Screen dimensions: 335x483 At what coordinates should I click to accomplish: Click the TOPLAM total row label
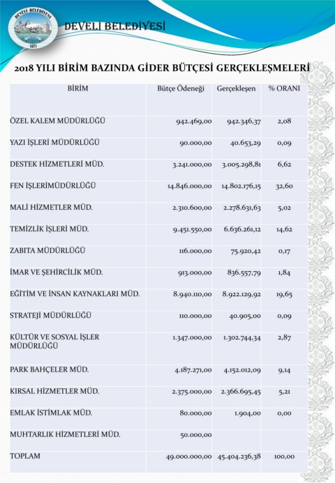pos(25,456)
